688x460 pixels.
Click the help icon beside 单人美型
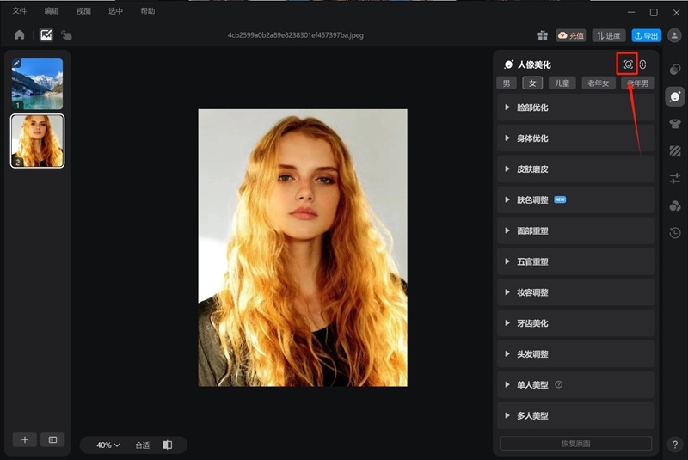[x=558, y=384]
